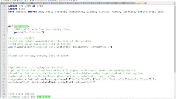Click 'selected="Red"' on line 27
This screenshot has height=99, width=176.
[19, 82]
